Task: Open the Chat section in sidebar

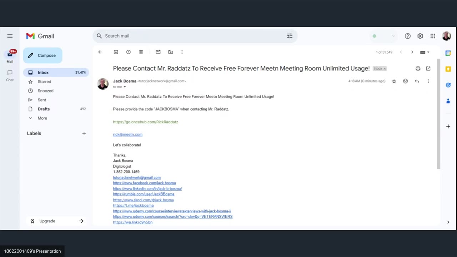Action: click(10, 75)
